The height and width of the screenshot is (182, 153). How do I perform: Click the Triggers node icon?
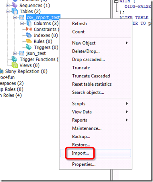pyautogui.click(x=29, y=47)
